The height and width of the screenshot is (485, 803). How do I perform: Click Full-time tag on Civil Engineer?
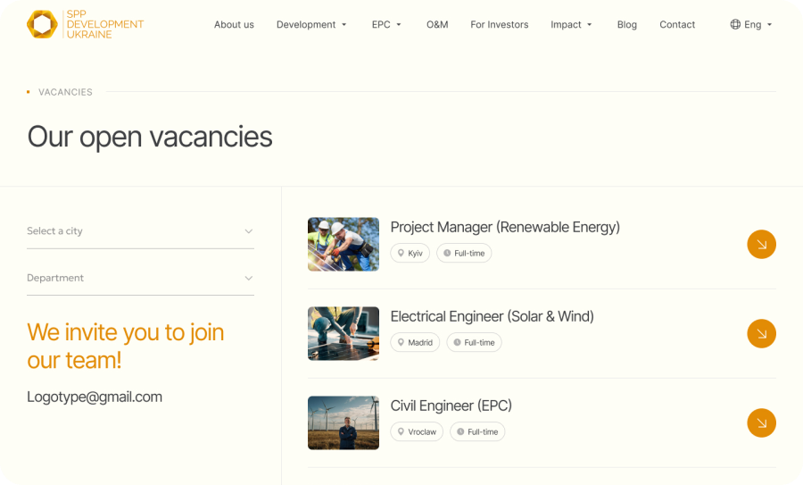click(477, 431)
